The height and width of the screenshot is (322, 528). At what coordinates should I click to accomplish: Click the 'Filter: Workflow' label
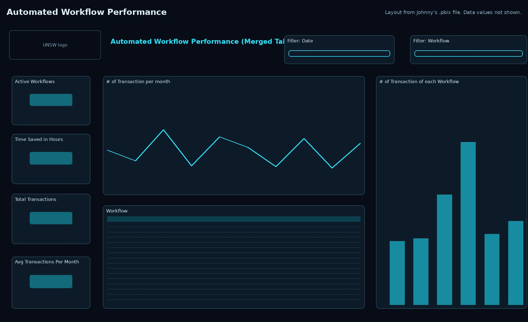point(431,41)
